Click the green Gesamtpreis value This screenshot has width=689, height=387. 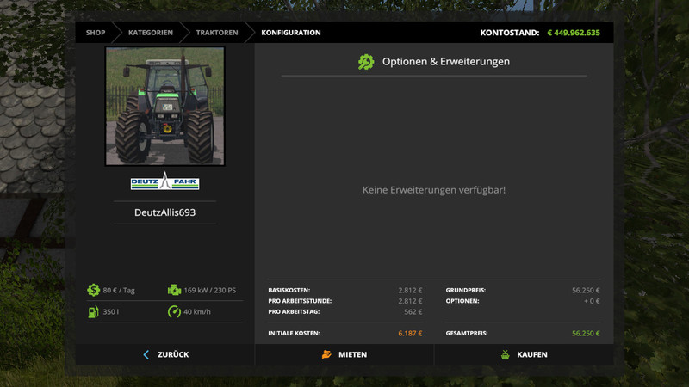[586, 333]
